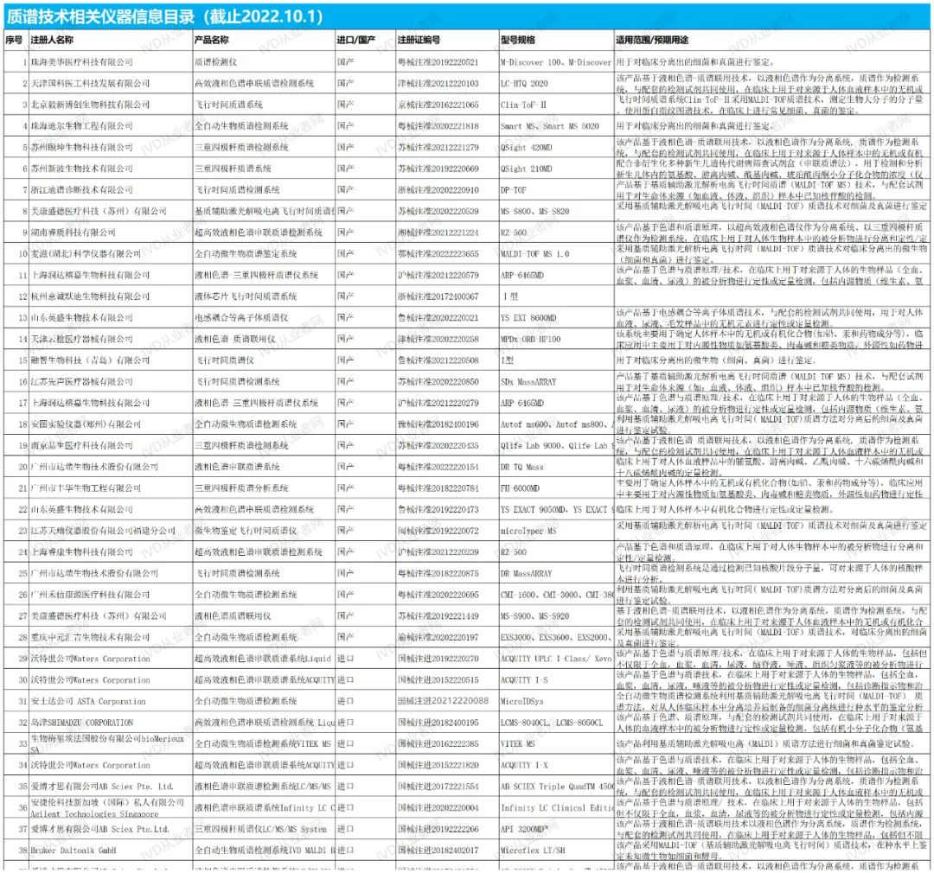Select the QSight 420MD model cell
Screen dimensions: 934x873
(527, 147)
